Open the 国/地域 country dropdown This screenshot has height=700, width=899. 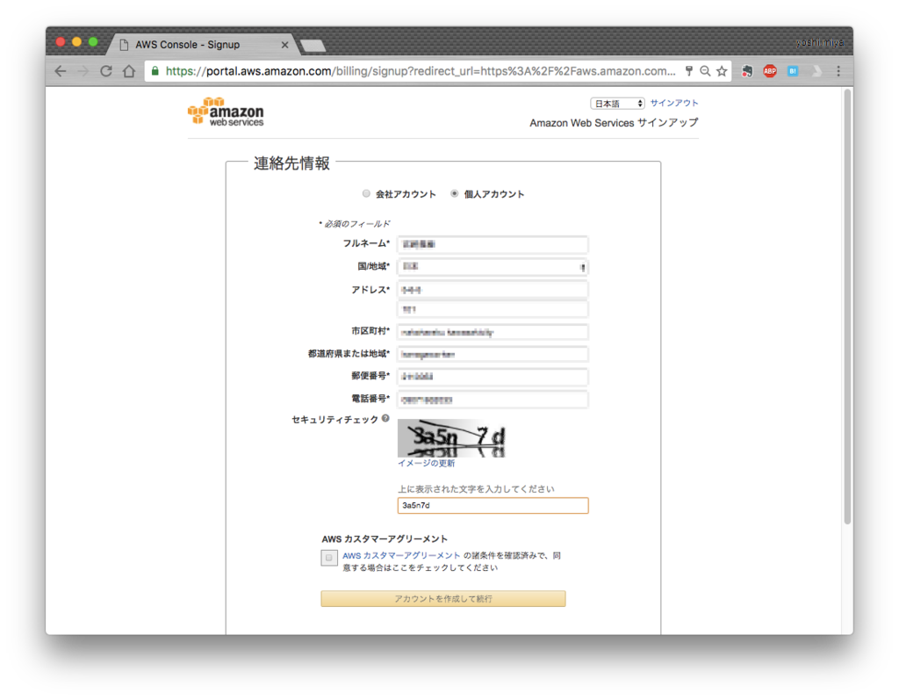coord(493,267)
